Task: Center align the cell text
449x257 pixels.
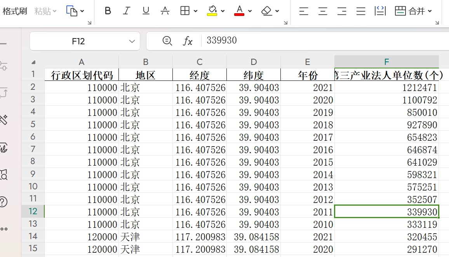Action: click(x=323, y=11)
